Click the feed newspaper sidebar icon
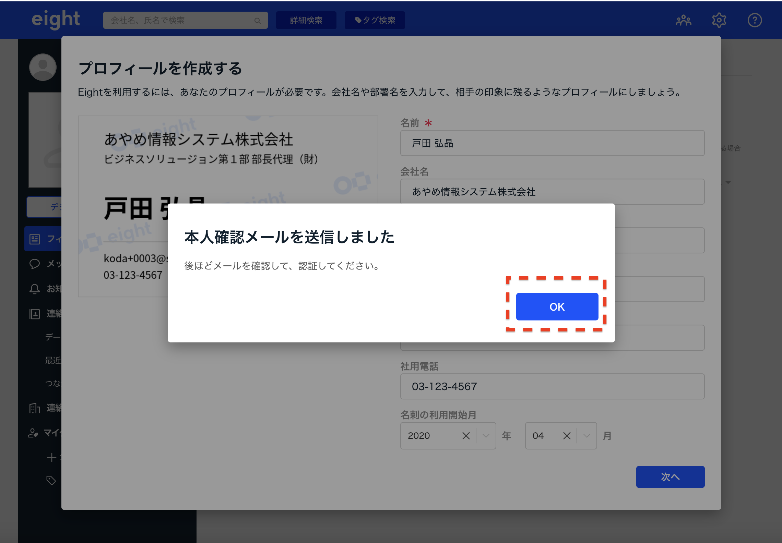This screenshot has height=543, width=782. 35,239
